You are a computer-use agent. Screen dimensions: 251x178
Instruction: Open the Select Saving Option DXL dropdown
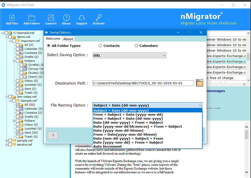pyautogui.click(x=129, y=55)
